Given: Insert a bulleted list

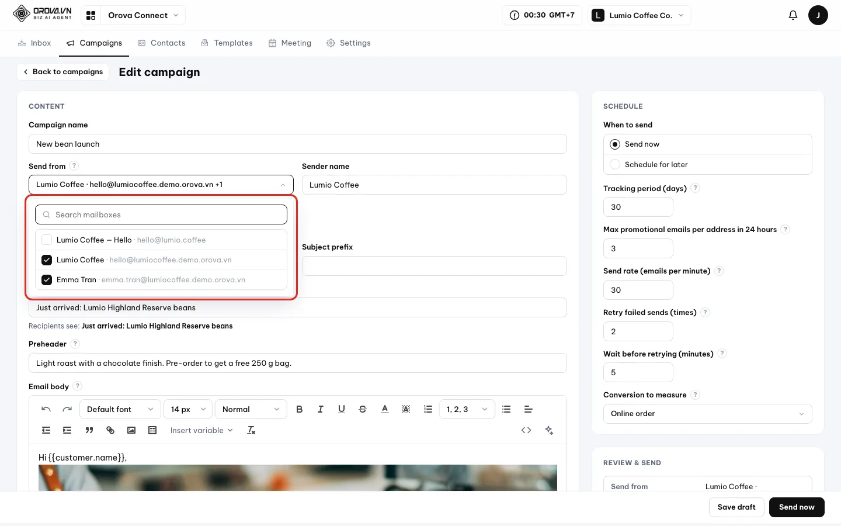Looking at the screenshot, I should click(x=506, y=409).
